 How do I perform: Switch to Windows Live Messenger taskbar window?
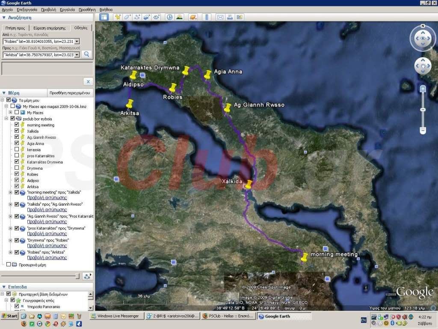tap(117, 316)
